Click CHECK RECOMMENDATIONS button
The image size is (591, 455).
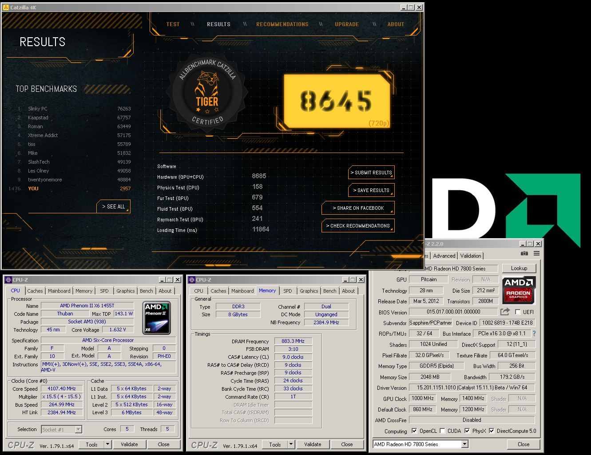tap(358, 226)
